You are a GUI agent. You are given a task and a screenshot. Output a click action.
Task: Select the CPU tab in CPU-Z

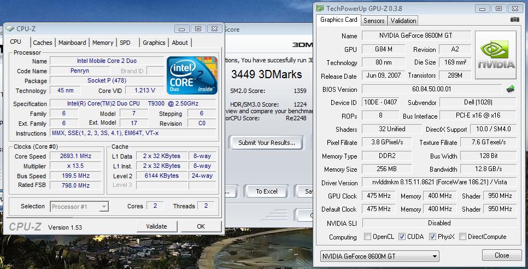coord(15,42)
